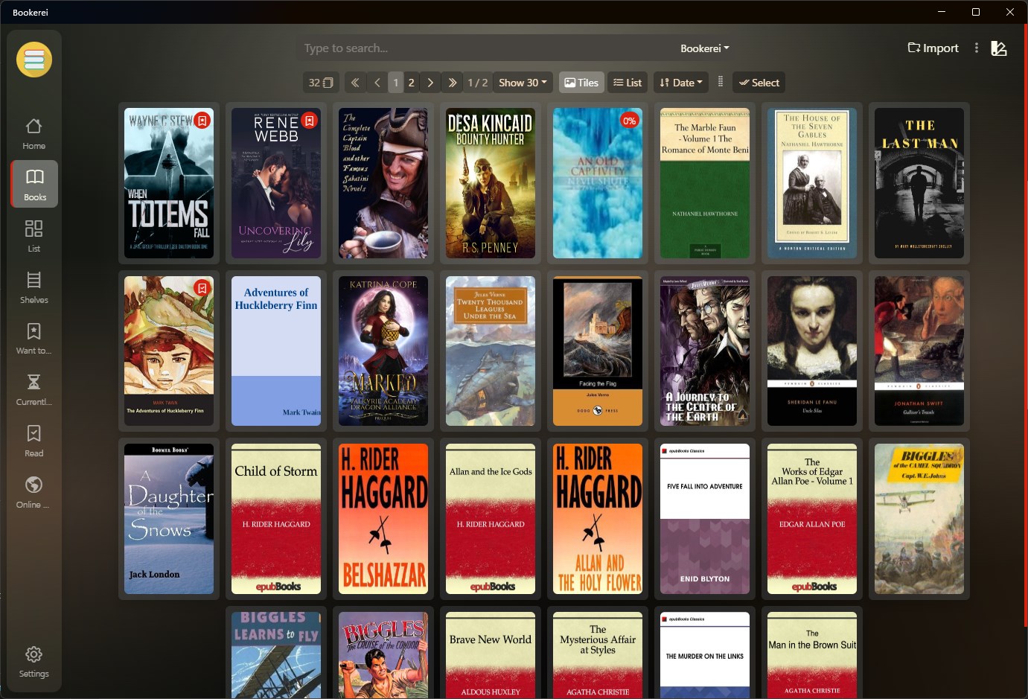The width and height of the screenshot is (1028, 699).
Task: Switch to List view in the toolbar
Action: pos(628,83)
